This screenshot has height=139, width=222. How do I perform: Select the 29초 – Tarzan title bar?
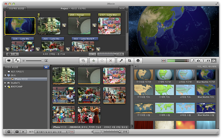tap(79, 15)
